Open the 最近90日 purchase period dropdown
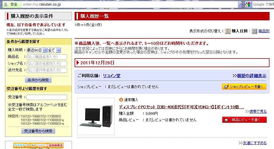 point(37,50)
